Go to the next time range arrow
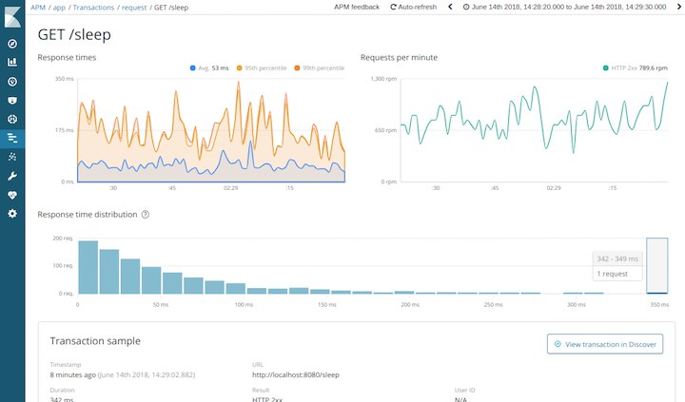Image resolution: width=685 pixels, height=402 pixels. pos(679,7)
